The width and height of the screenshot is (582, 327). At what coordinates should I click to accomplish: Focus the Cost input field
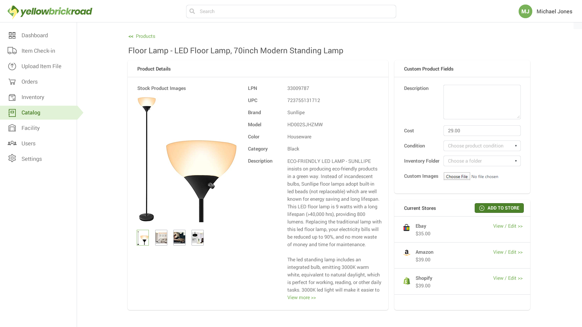point(482,131)
